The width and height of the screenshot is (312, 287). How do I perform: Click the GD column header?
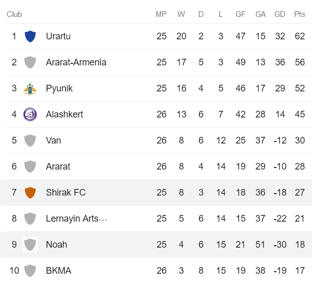[280, 14]
